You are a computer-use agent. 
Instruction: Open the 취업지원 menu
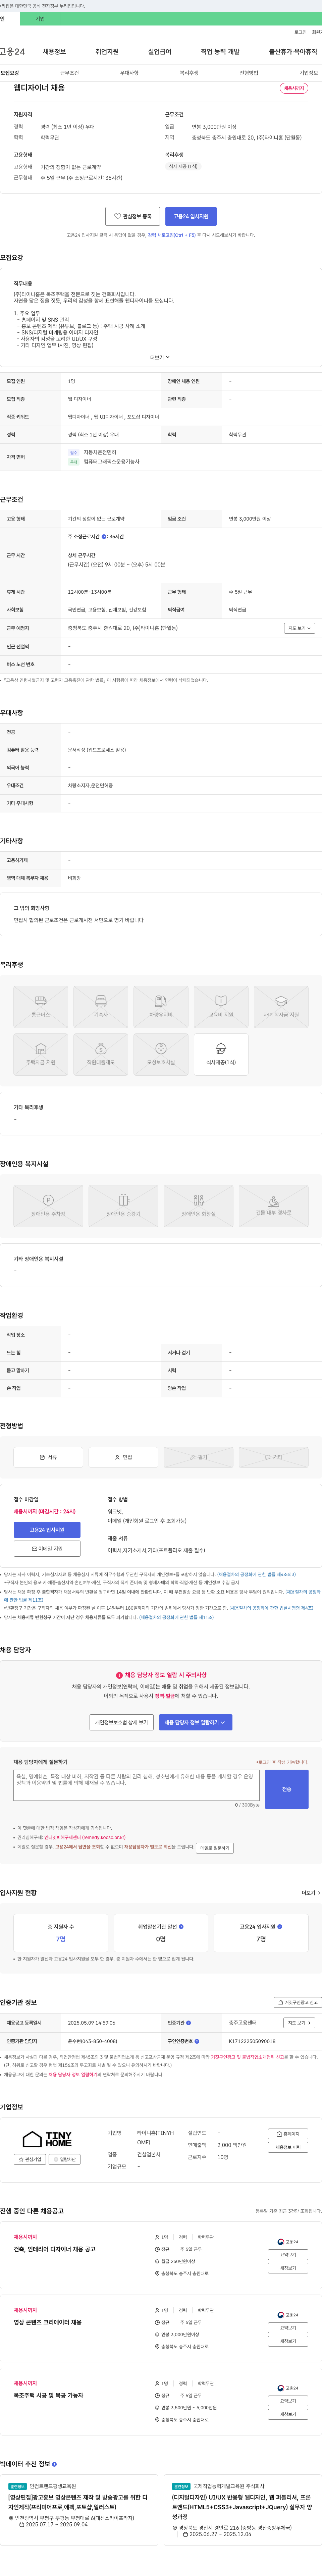107,52
